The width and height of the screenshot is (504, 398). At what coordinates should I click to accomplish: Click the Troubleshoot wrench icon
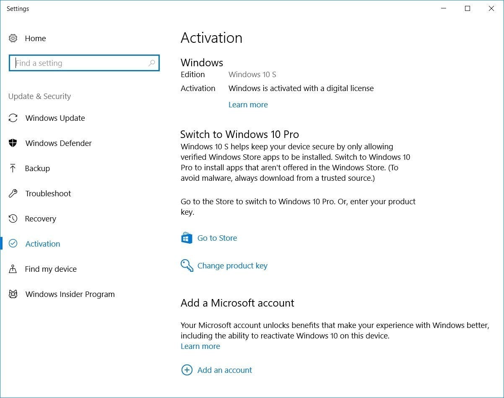pyautogui.click(x=13, y=193)
